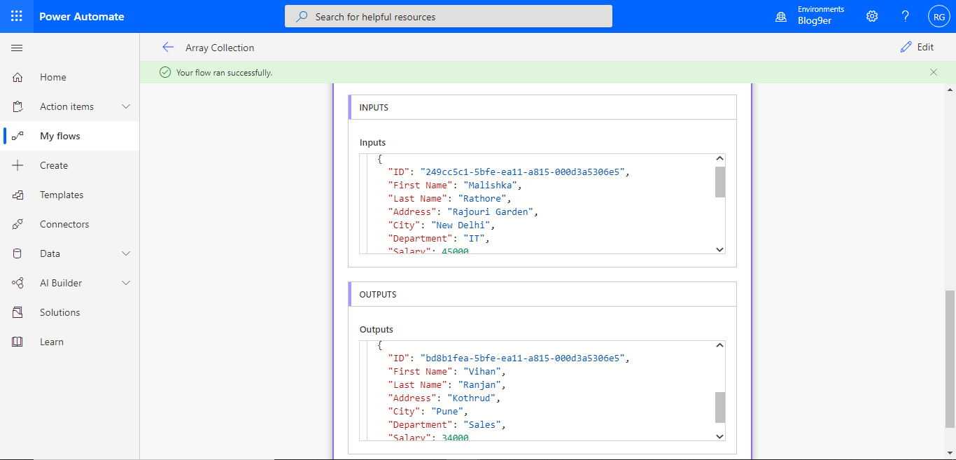Open the help question mark
The height and width of the screenshot is (460, 956).
point(905,15)
